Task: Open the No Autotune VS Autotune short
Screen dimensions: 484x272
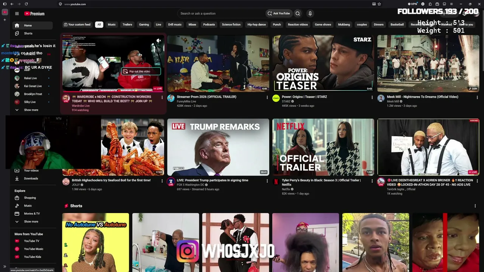Action: coord(96,243)
